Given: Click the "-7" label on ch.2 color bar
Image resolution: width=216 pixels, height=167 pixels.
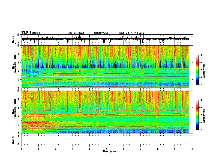Looking at the screenshot, I should click(201, 130).
